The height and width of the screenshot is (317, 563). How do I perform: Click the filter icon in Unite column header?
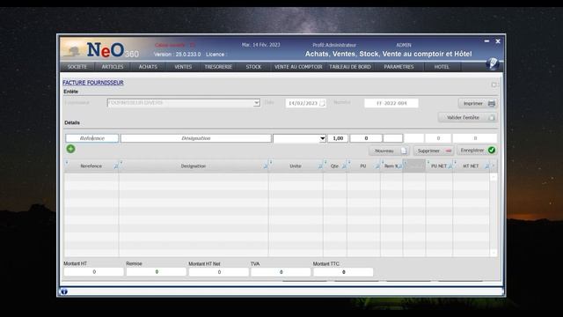tap(320, 166)
